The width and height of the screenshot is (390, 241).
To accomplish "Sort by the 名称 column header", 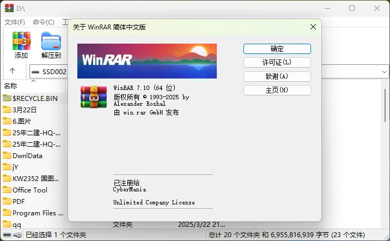I will click(11, 86).
